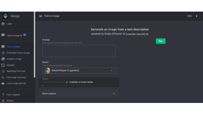Click the Image-to-Image gallery icon
The image size is (203, 116).
tap(3, 59)
